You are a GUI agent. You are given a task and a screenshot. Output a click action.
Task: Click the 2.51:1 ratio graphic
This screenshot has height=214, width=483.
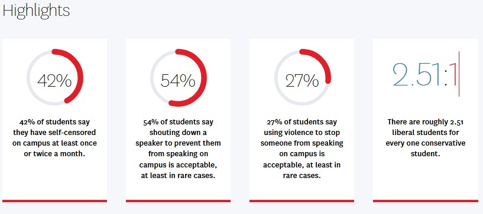point(426,74)
